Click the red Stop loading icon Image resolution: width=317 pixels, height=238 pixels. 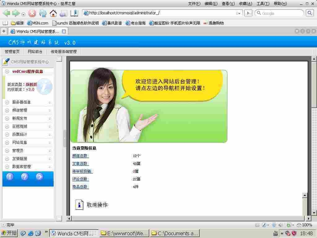tap(32, 13)
